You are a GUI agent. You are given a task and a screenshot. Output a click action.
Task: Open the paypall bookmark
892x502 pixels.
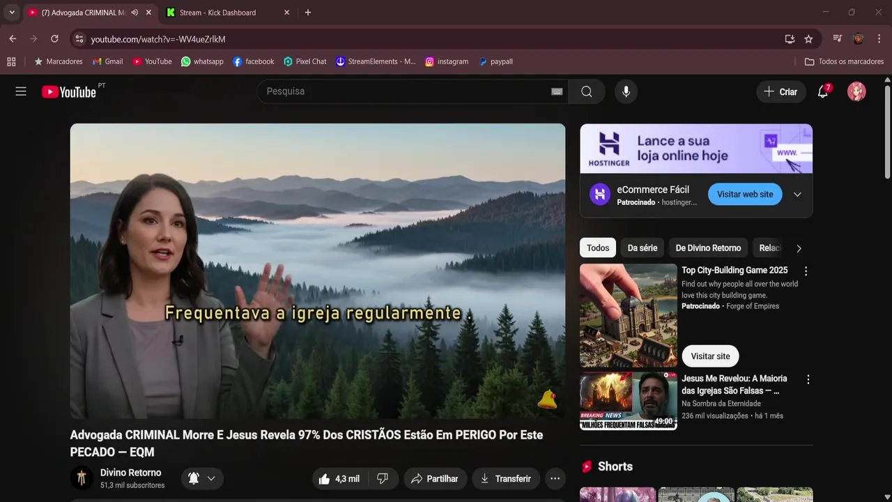click(x=495, y=61)
